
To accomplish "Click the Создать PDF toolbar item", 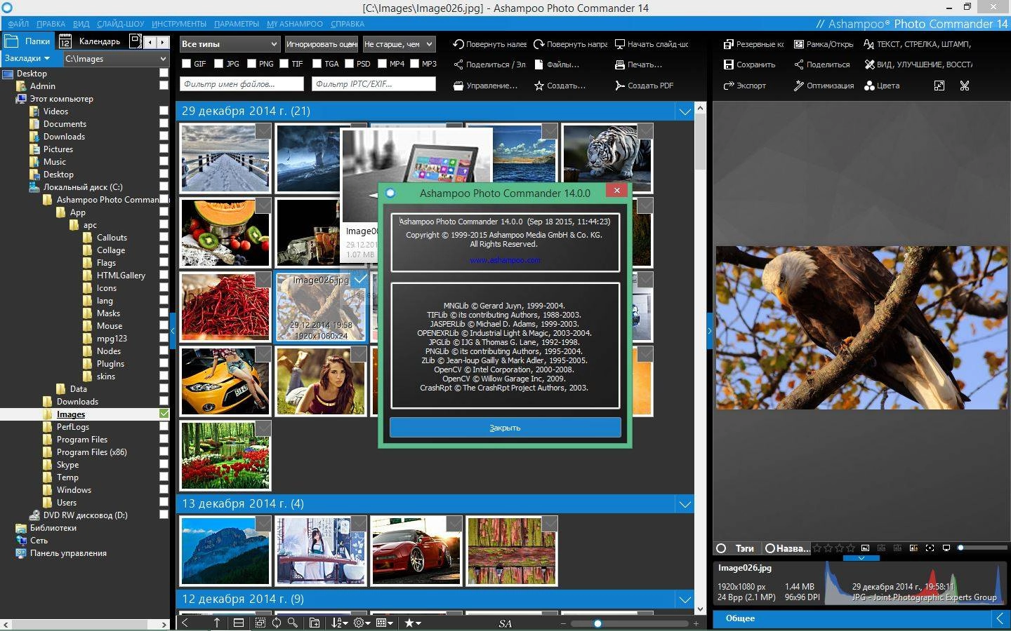I will click(644, 86).
